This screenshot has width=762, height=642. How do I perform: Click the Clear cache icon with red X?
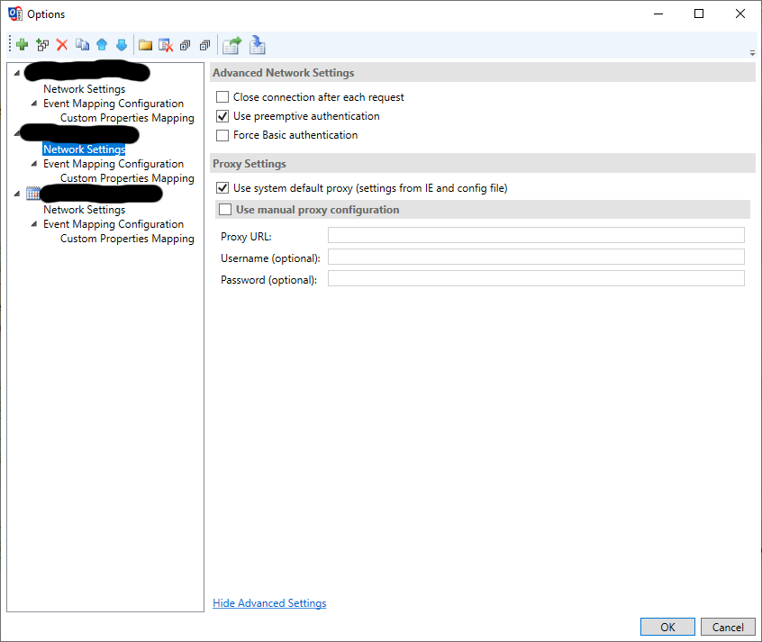click(166, 45)
